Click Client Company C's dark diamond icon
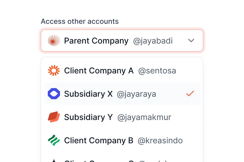 tap(54, 160)
